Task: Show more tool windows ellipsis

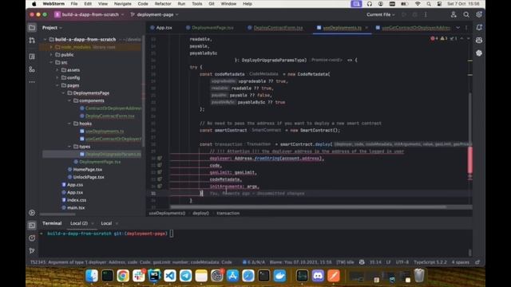Action: [x=32, y=82]
